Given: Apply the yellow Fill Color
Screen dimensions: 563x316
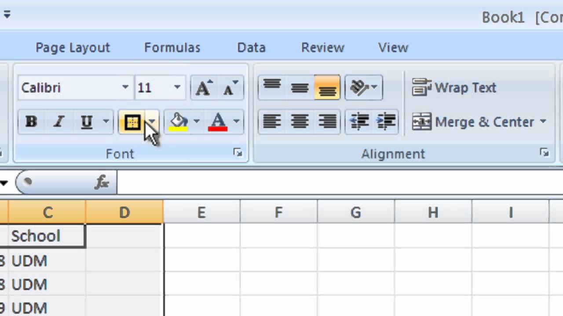Looking at the screenshot, I should (179, 122).
